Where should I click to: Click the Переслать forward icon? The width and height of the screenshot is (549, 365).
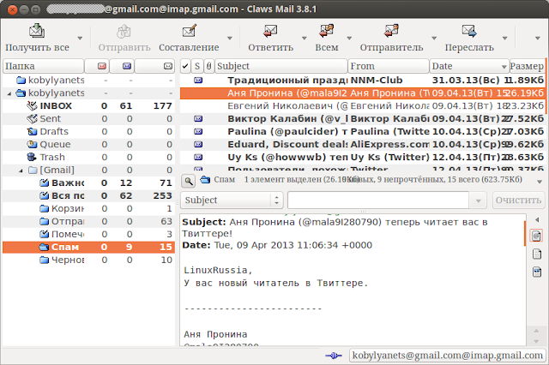coord(469,31)
